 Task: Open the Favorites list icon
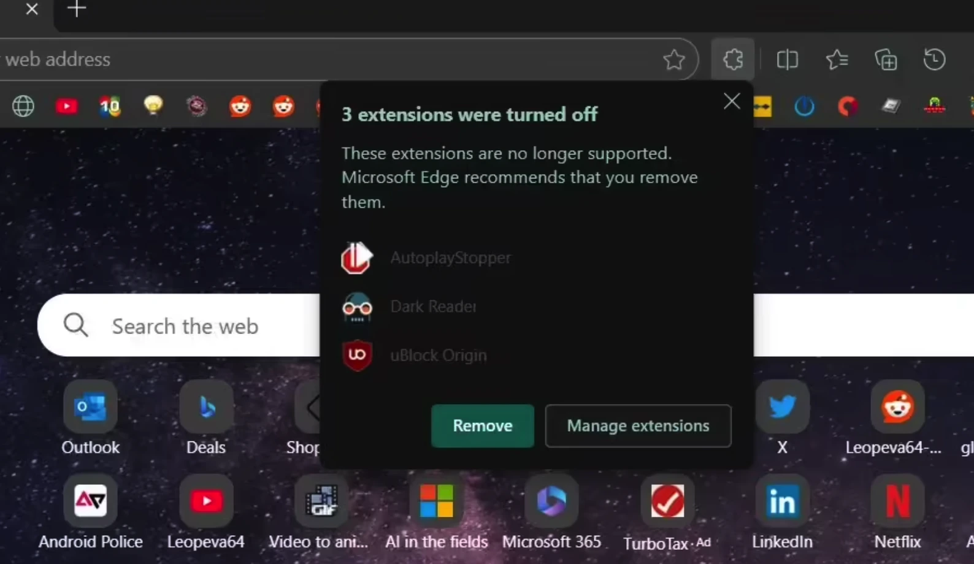tap(837, 59)
